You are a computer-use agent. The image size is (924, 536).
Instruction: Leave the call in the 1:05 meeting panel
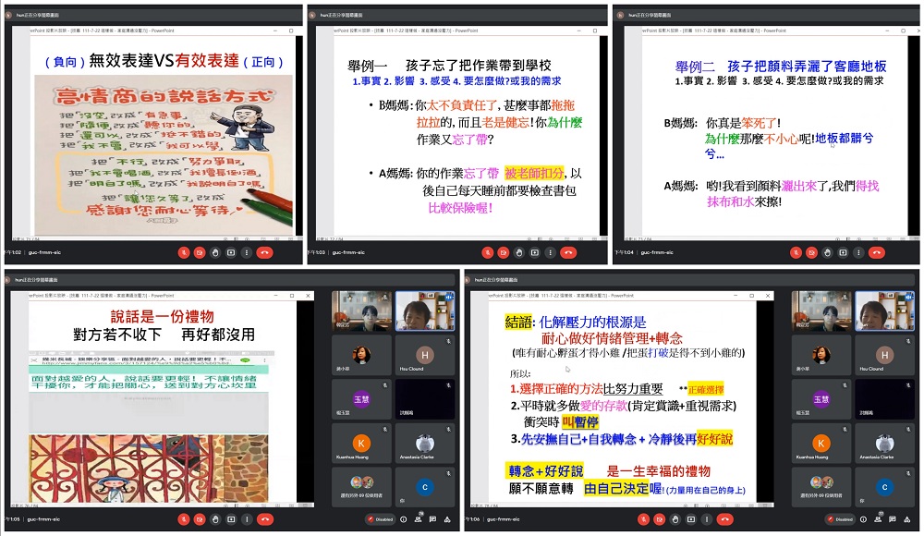264,519
